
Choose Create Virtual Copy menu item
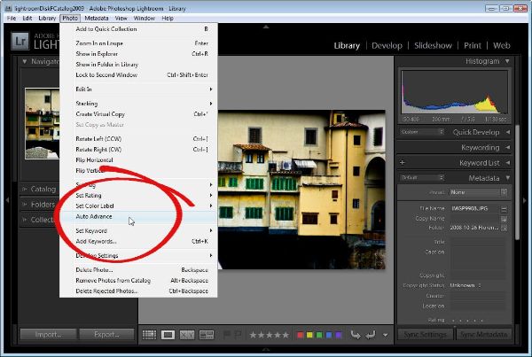(x=138, y=114)
